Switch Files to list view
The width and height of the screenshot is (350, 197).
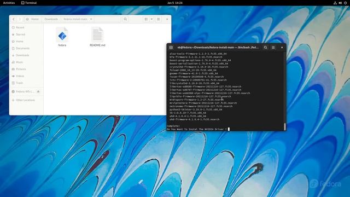pos(146,19)
